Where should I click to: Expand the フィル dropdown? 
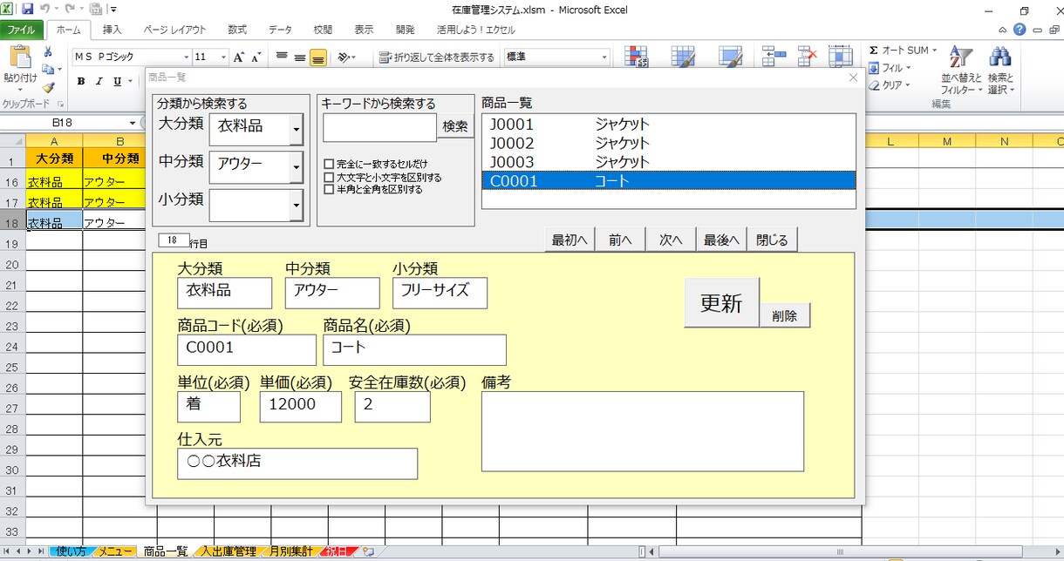tap(908, 68)
